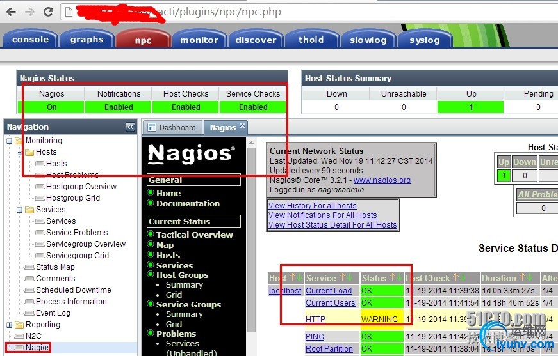The image size is (558, 356).
Task: Select N2C in navigation tree
Action: 33,336
